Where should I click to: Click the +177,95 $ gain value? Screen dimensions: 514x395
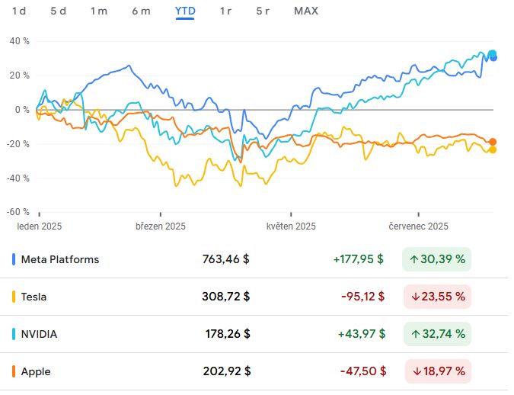pyautogui.click(x=359, y=259)
